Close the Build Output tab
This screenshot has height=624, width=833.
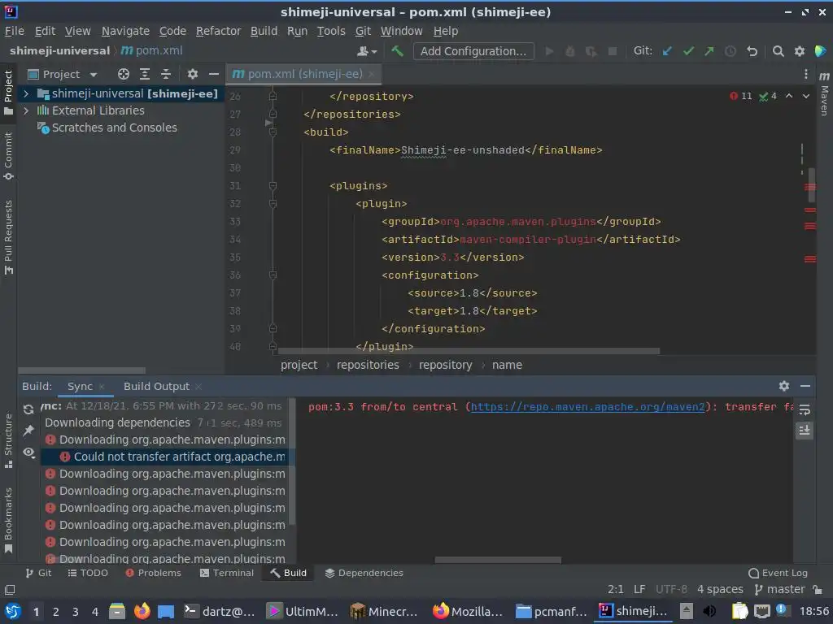pyautogui.click(x=198, y=387)
